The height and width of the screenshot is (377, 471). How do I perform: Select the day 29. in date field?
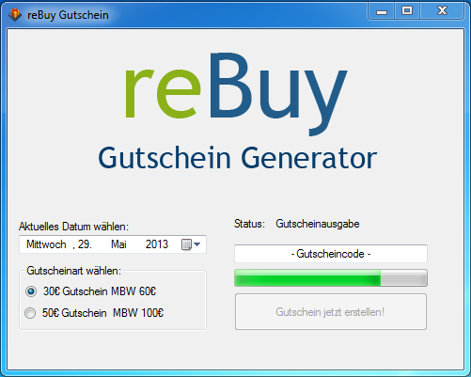(85, 244)
